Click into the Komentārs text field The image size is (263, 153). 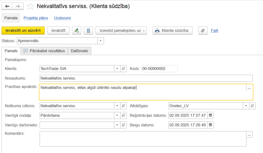coord(143,139)
